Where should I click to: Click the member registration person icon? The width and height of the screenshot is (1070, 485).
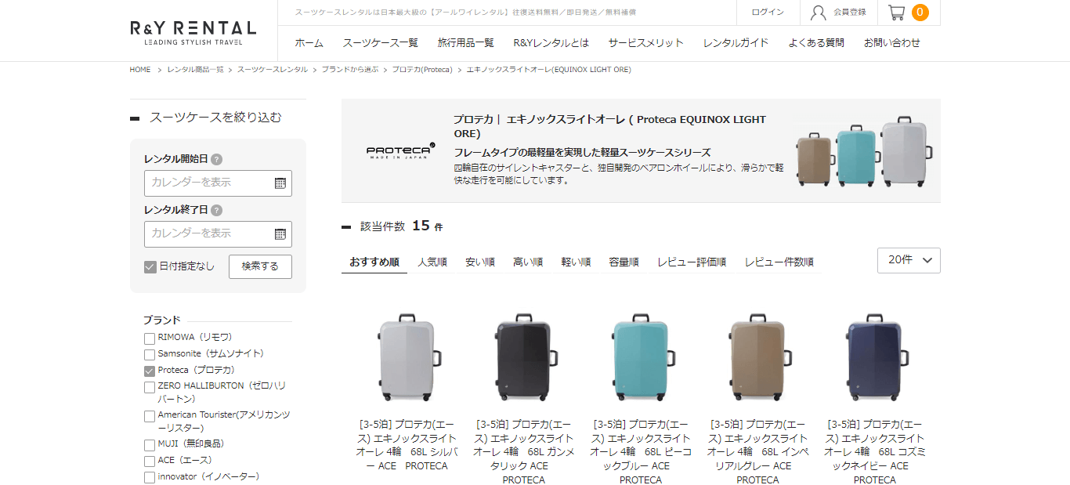coord(819,13)
